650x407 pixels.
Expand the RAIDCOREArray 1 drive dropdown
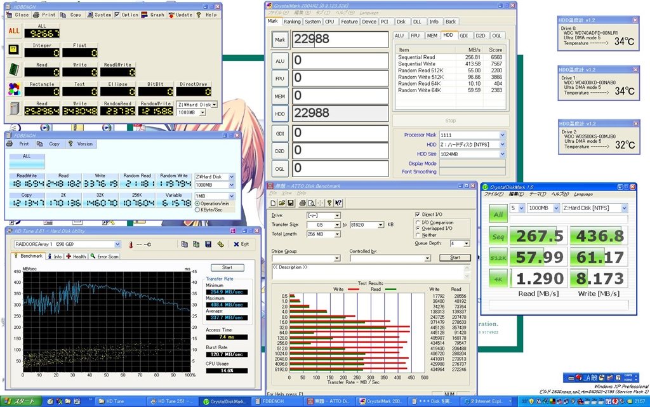[117, 244]
